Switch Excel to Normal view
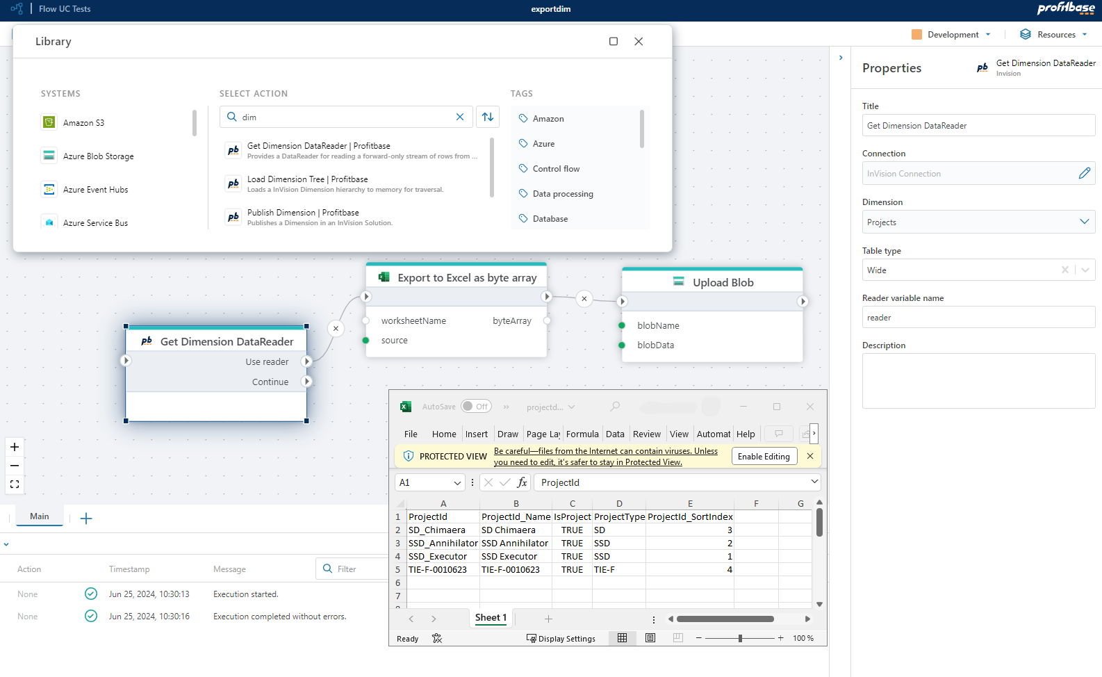The height and width of the screenshot is (677, 1102). (x=623, y=638)
